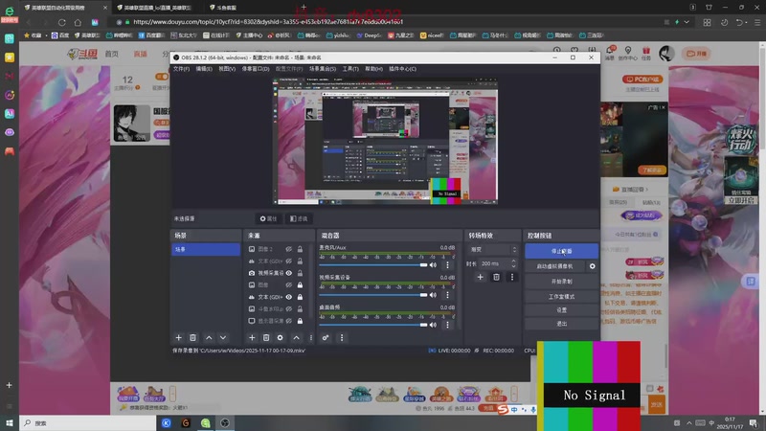Mute the 麦克风/Aux channel in the mixer
Image resolution: width=766 pixels, height=431 pixels.
[x=433, y=265]
